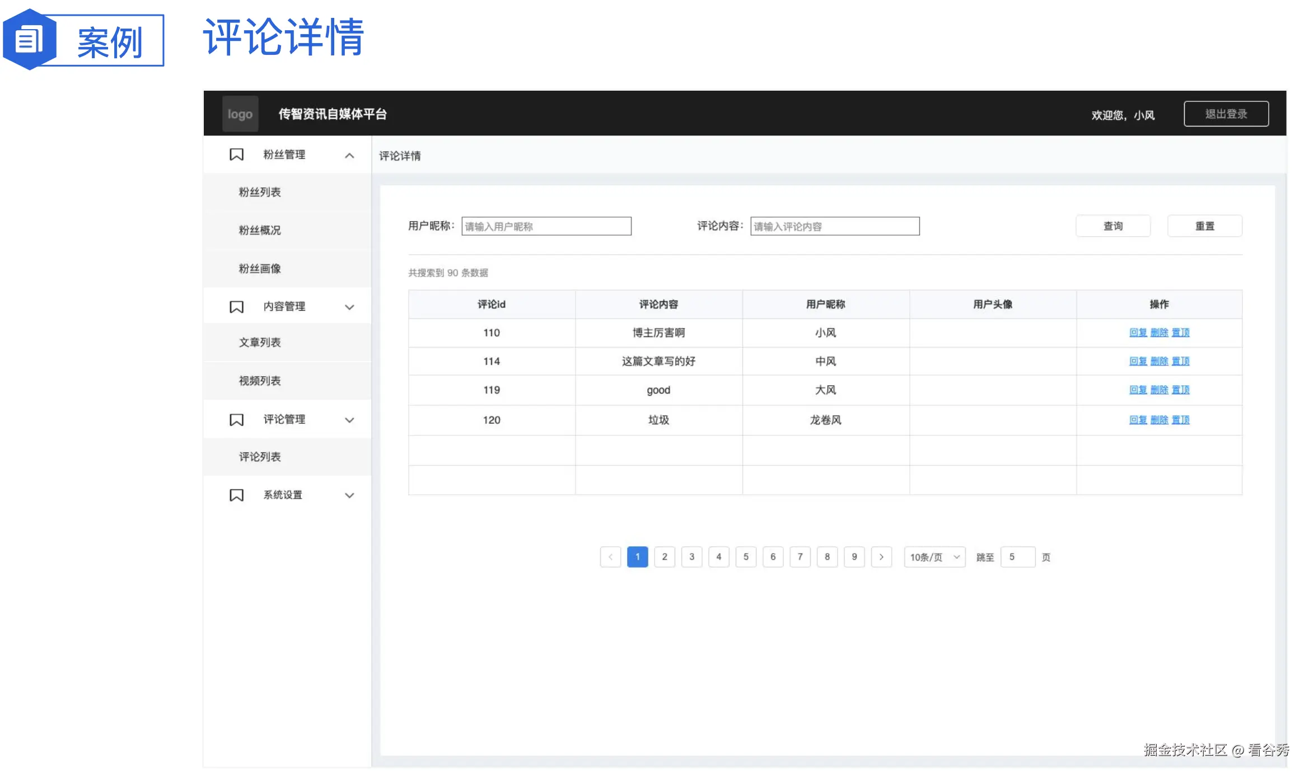Collapse the 粉丝管理 menu section

click(x=350, y=155)
